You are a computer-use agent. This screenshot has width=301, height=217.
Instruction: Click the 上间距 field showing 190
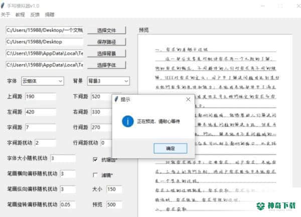point(41,96)
